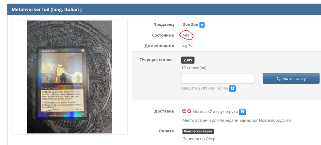Open the Metalworker card photo
321x145 pixels.
click(x=70, y=77)
